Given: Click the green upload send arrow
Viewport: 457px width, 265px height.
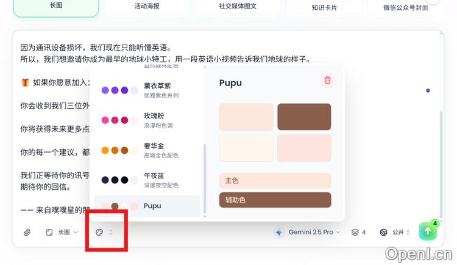Looking at the screenshot, I should (428, 231).
